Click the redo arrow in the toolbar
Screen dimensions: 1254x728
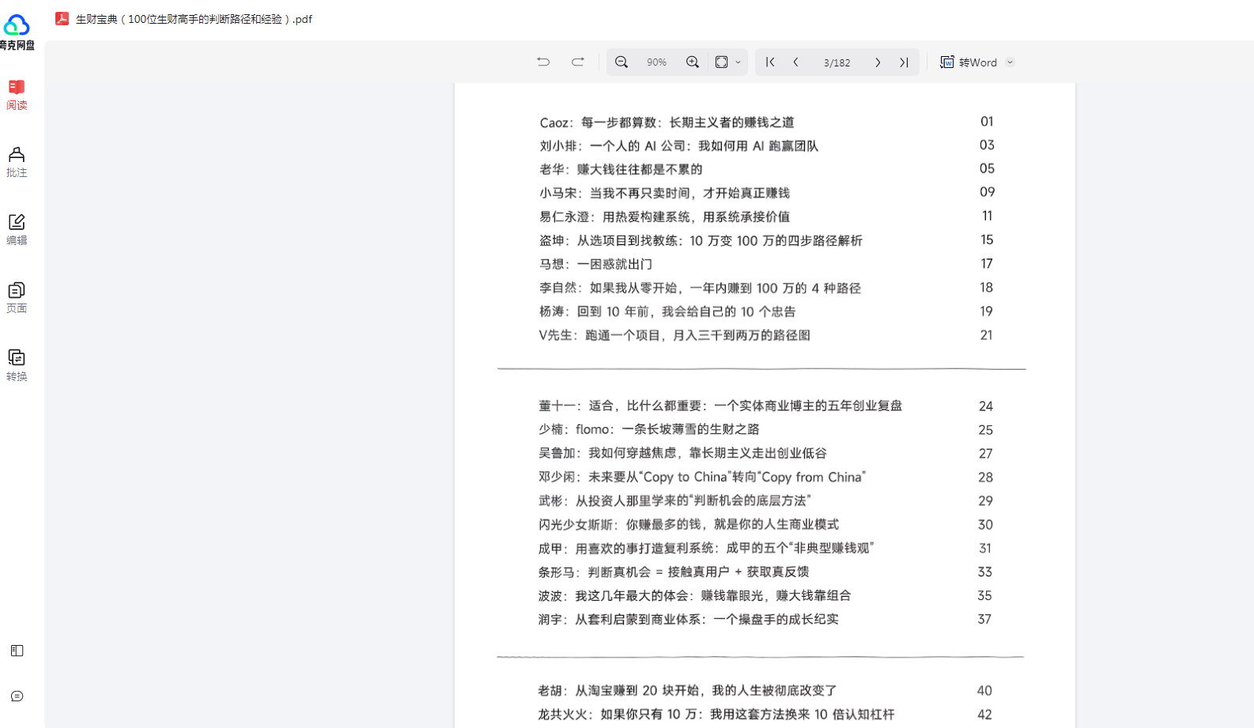[x=578, y=62]
